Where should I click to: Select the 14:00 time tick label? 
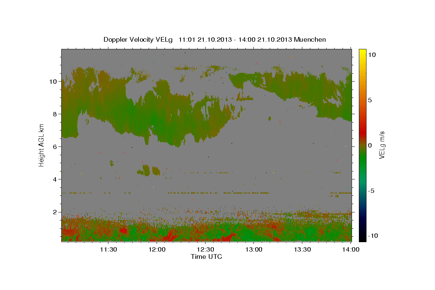point(351,249)
